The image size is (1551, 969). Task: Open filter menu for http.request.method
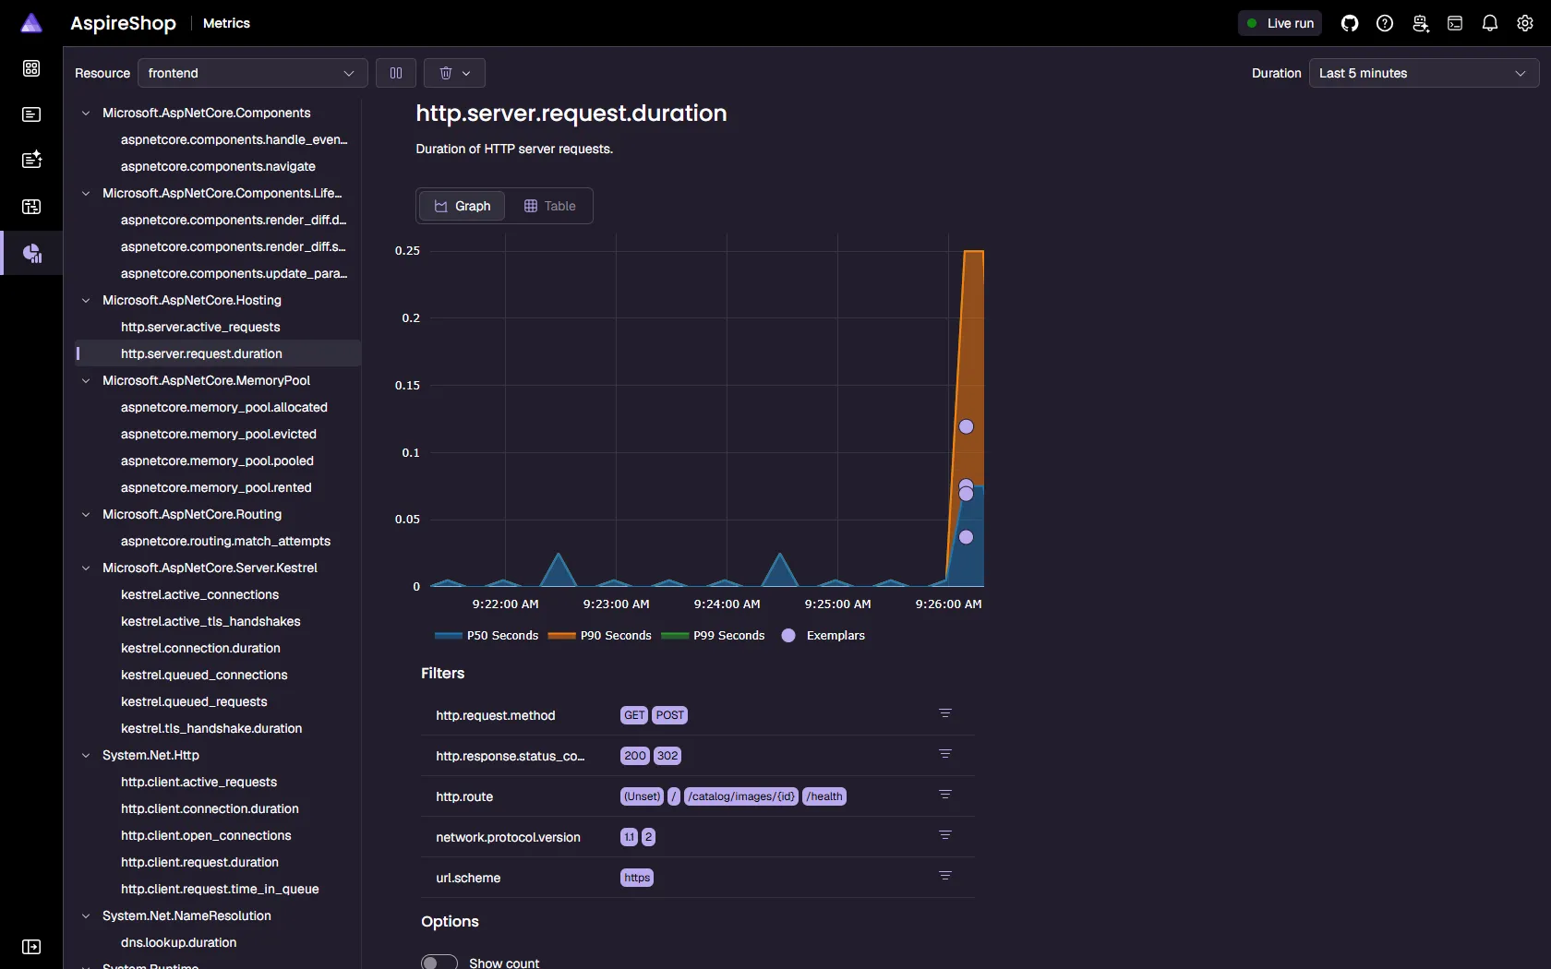coord(945,713)
